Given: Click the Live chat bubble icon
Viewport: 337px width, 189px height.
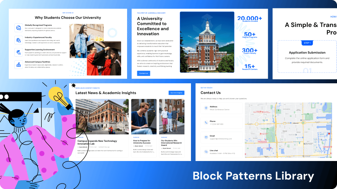Looking at the screenshot, I should [206, 152].
